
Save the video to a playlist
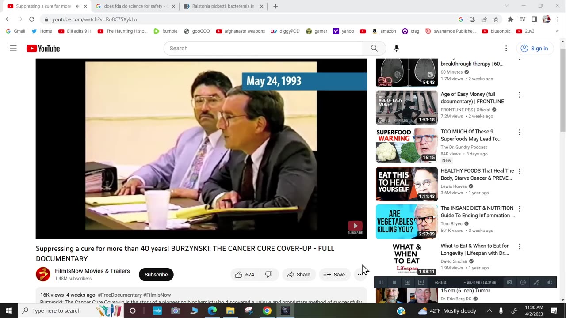(334, 274)
